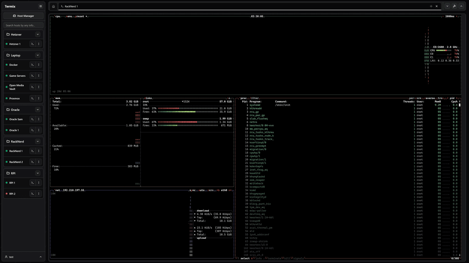Open the three-dot menu for the Docker host
The width and height of the screenshot is (469, 263).
coord(39,64)
